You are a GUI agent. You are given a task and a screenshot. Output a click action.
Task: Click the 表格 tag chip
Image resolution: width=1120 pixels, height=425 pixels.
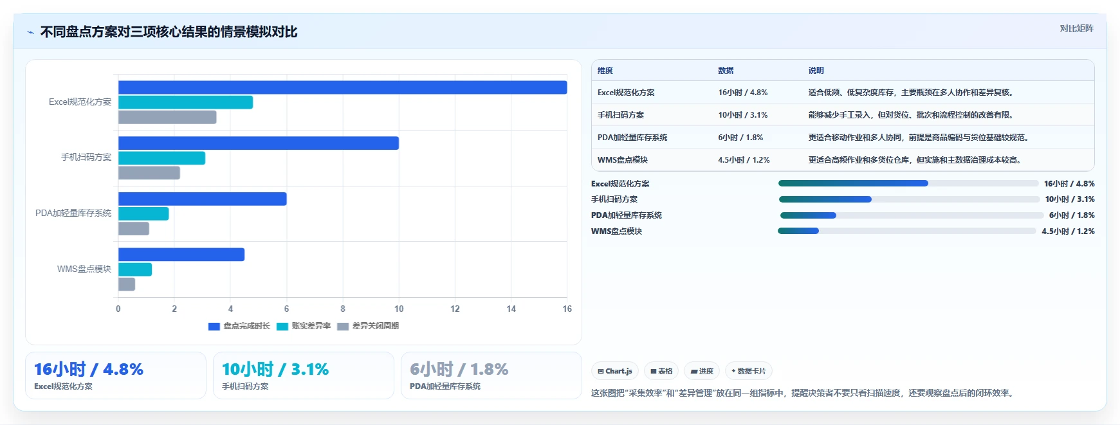(661, 371)
